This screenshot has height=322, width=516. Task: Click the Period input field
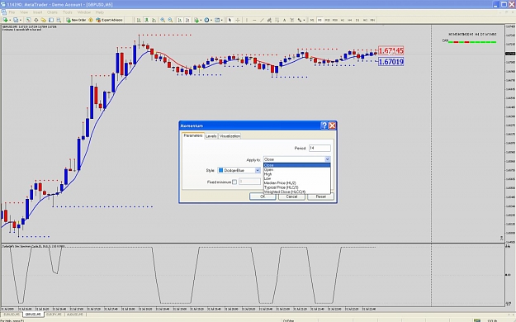320,148
